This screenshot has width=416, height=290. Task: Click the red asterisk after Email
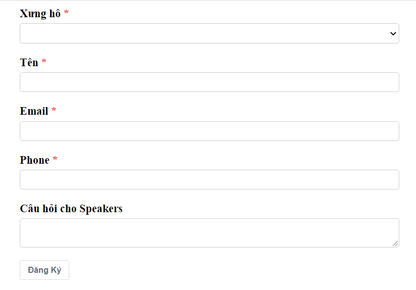click(x=54, y=111)
